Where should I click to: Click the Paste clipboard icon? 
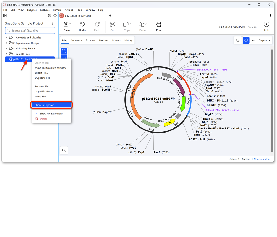142,24
